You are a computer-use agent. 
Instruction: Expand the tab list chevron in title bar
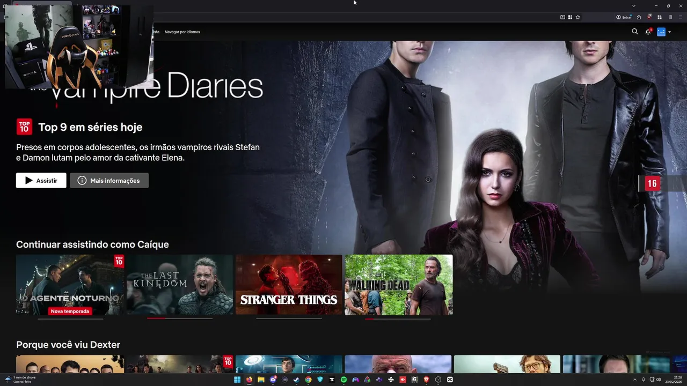tap(633, 5)
